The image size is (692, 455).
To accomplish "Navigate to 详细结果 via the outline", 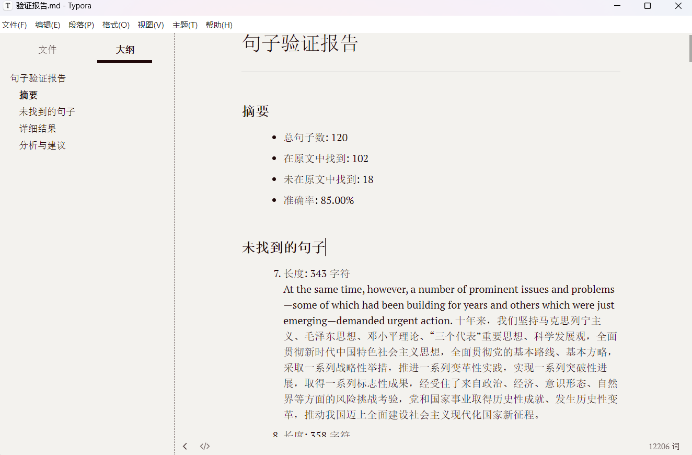I will (x=37, y=128).
